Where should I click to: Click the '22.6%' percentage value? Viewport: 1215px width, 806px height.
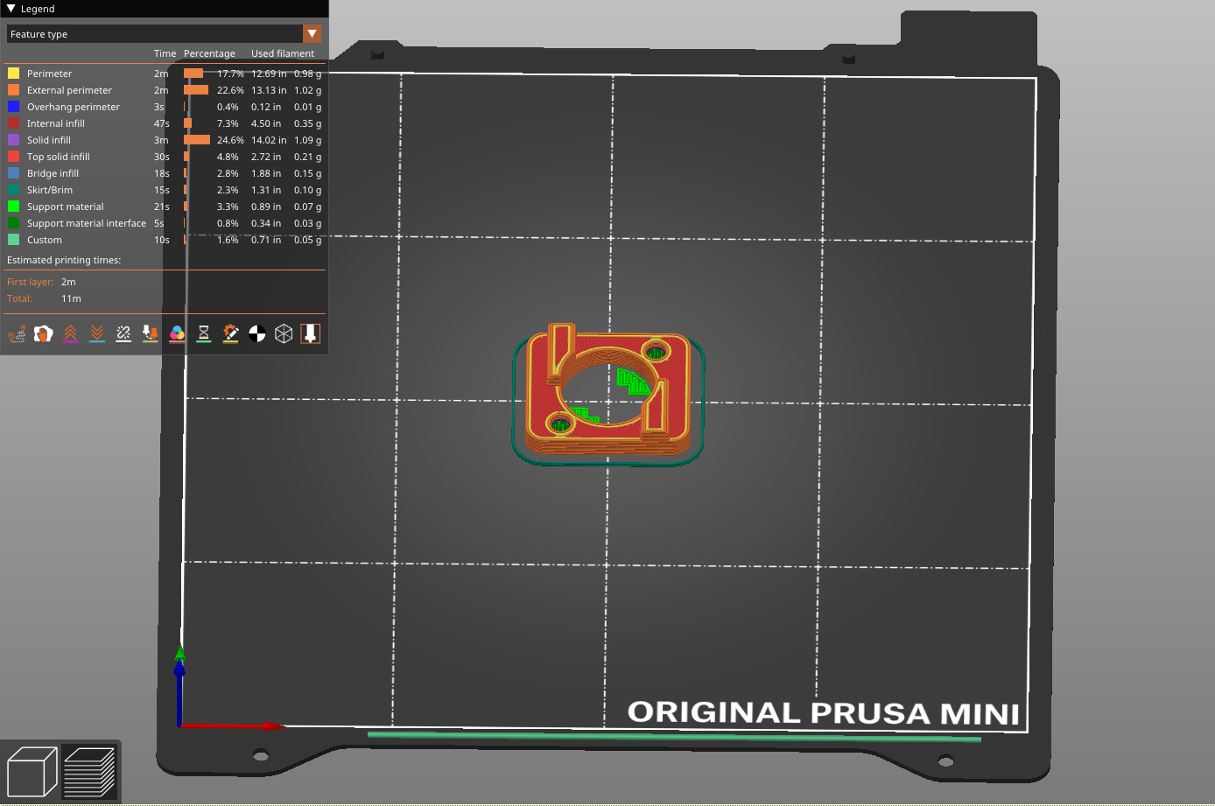[230, 90]
